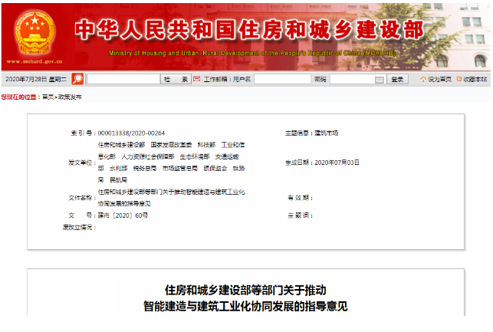Click the 有效期 label
Image resolution: width=493 pixels, height=332 pixels.
301,198
